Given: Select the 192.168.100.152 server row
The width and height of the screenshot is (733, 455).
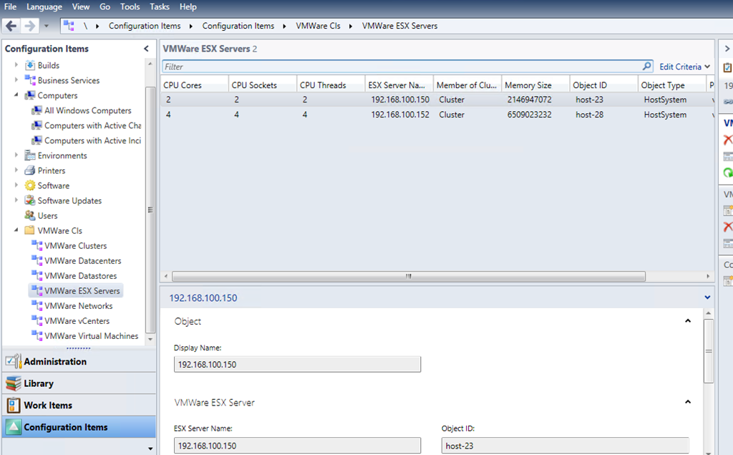Looking at the screenshot, I should click(400, 115).
